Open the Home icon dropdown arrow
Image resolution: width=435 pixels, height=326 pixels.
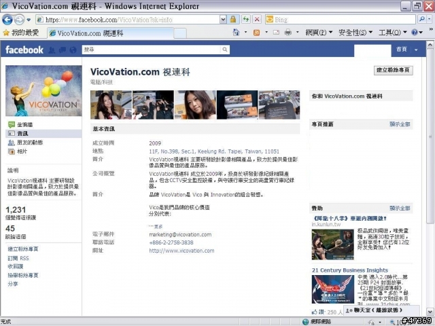[x=245, y=33]
